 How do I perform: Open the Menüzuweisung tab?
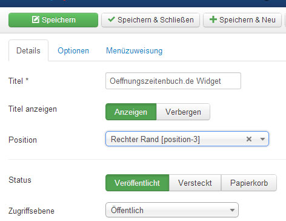(x=134, y=50)
